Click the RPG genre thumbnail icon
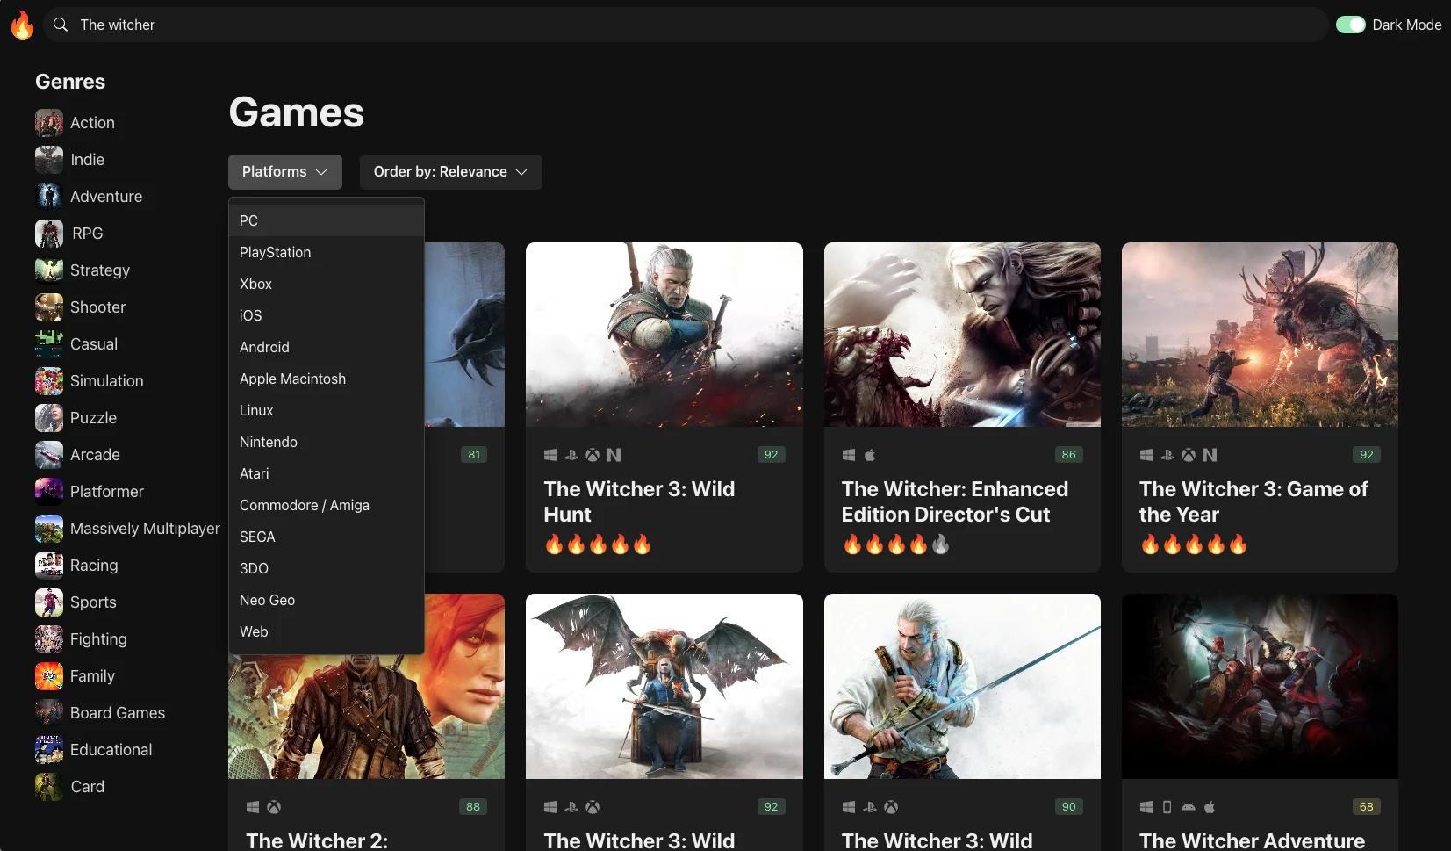 point(49,234)
